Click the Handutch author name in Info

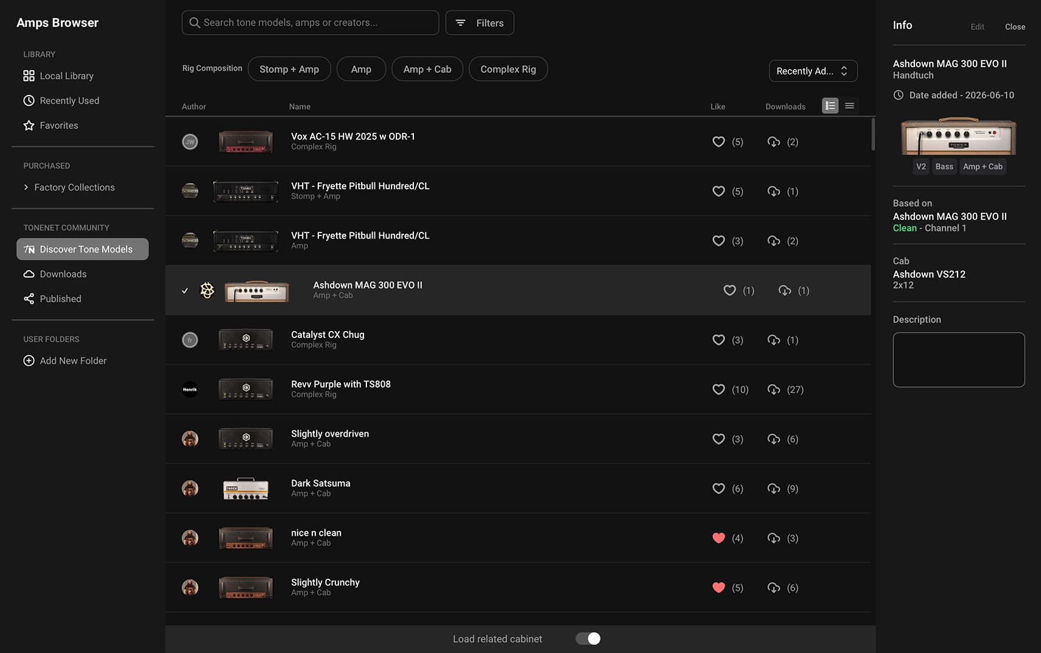click(913, 75)
